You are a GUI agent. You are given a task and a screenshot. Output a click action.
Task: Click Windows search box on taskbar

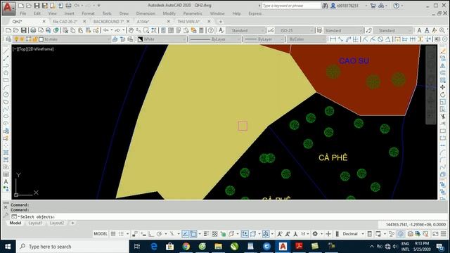pyautogui.click(x=72, y=247)
